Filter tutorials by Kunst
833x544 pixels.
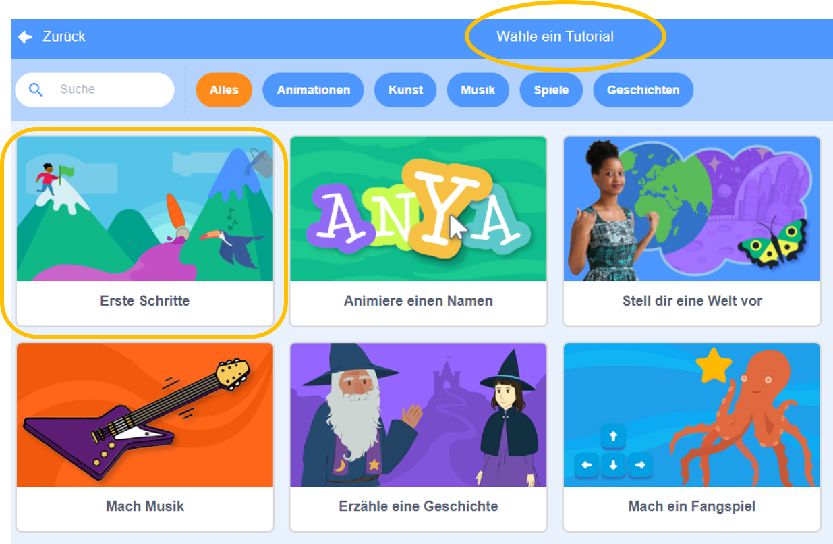click(406, 90)
